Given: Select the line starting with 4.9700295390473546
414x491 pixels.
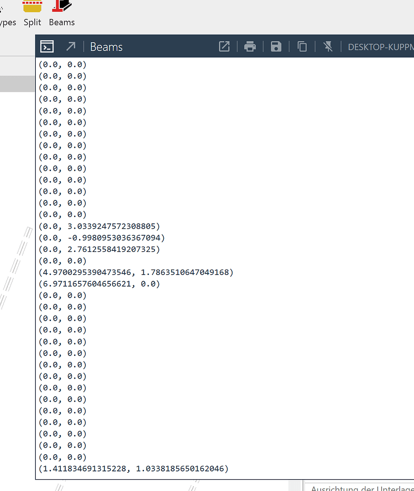Looking at the screenshot, I should pos(136,272).
